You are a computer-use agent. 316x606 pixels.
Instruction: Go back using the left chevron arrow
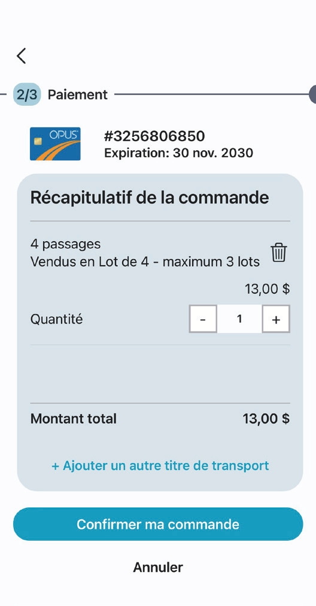tap(22, 56)
